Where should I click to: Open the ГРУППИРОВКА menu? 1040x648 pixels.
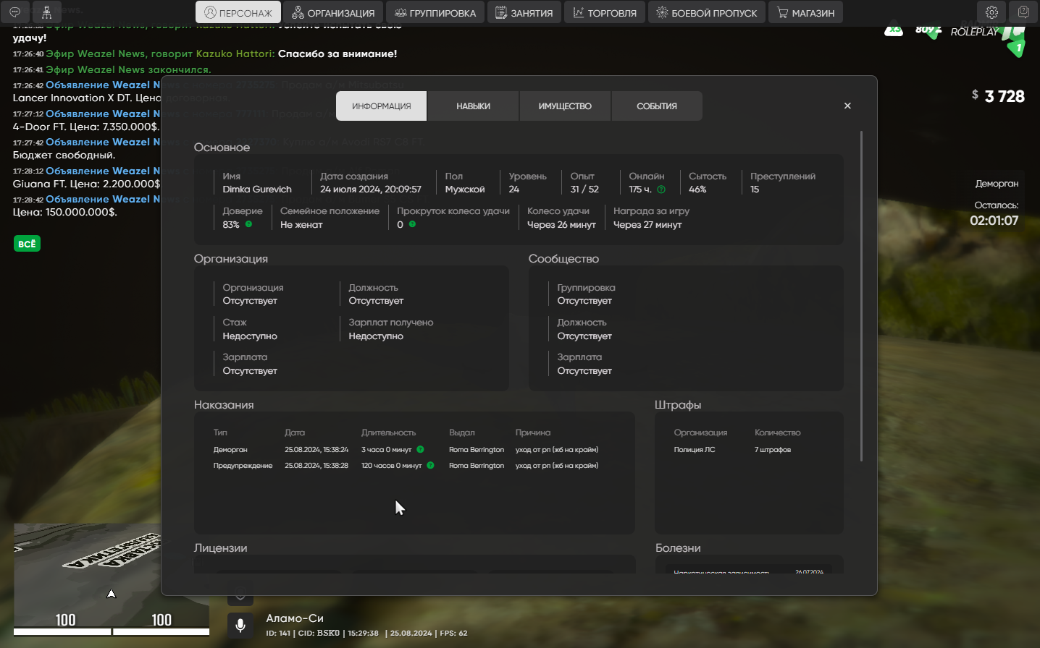(x=435, y=12)
